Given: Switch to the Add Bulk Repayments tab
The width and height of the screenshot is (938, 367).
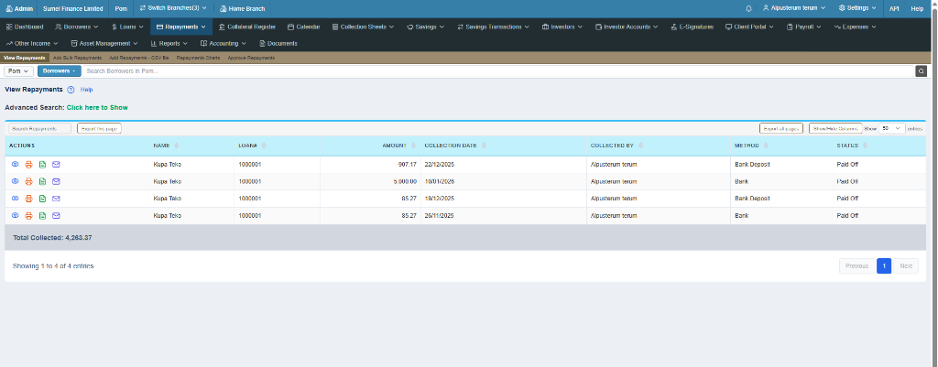Looking at the screenshot, I should [x=76, y=58].
